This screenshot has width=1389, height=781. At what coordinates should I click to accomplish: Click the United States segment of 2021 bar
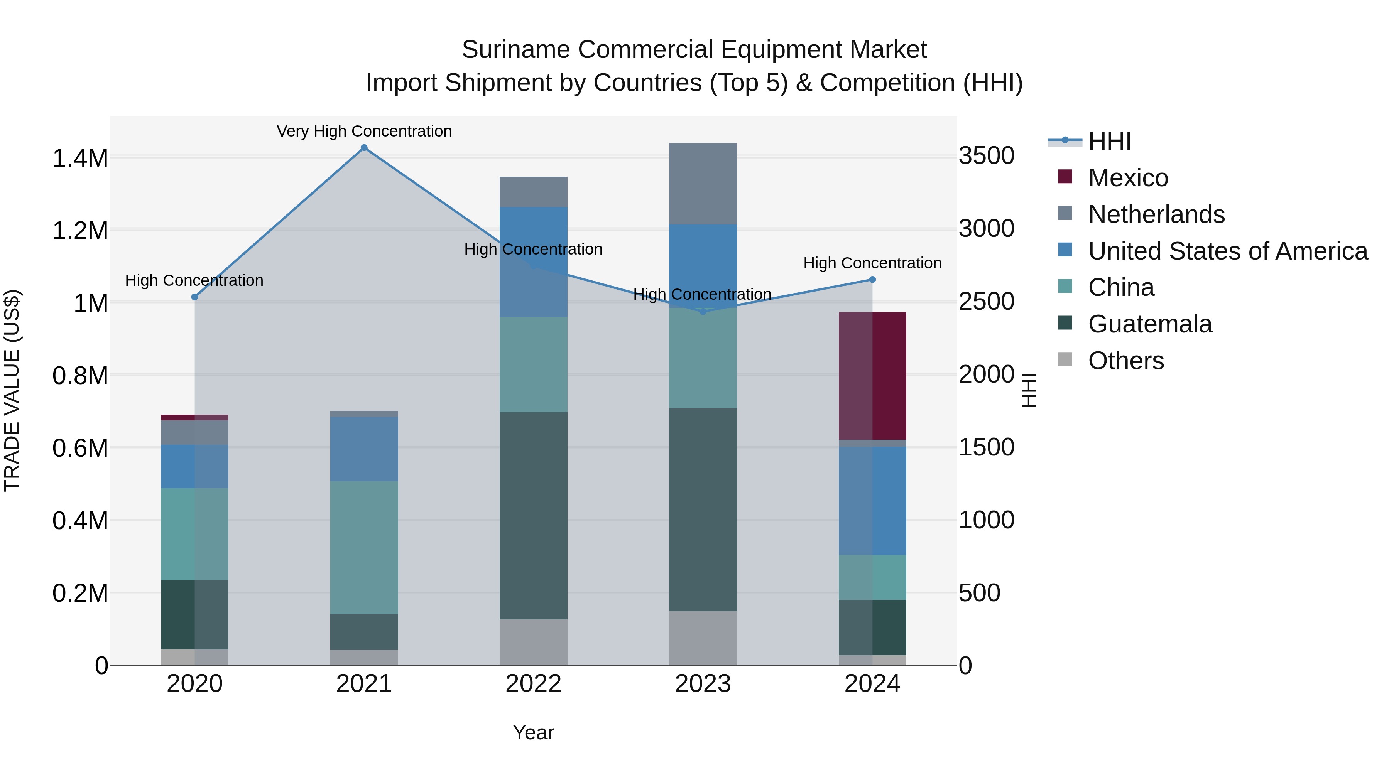[x=364, y=449]
